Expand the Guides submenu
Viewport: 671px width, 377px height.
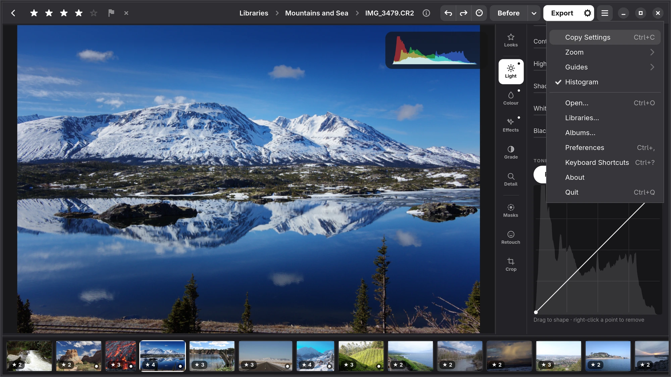coord(605,67)
